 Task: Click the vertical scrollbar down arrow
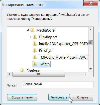click(x=91, y=69)
